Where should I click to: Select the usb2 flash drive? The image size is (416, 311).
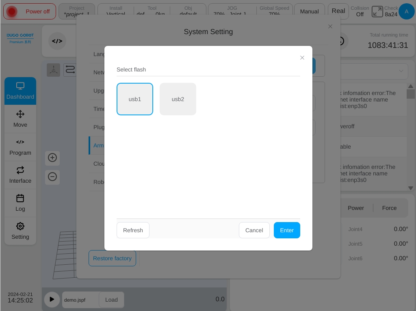[x=178, y=99]
